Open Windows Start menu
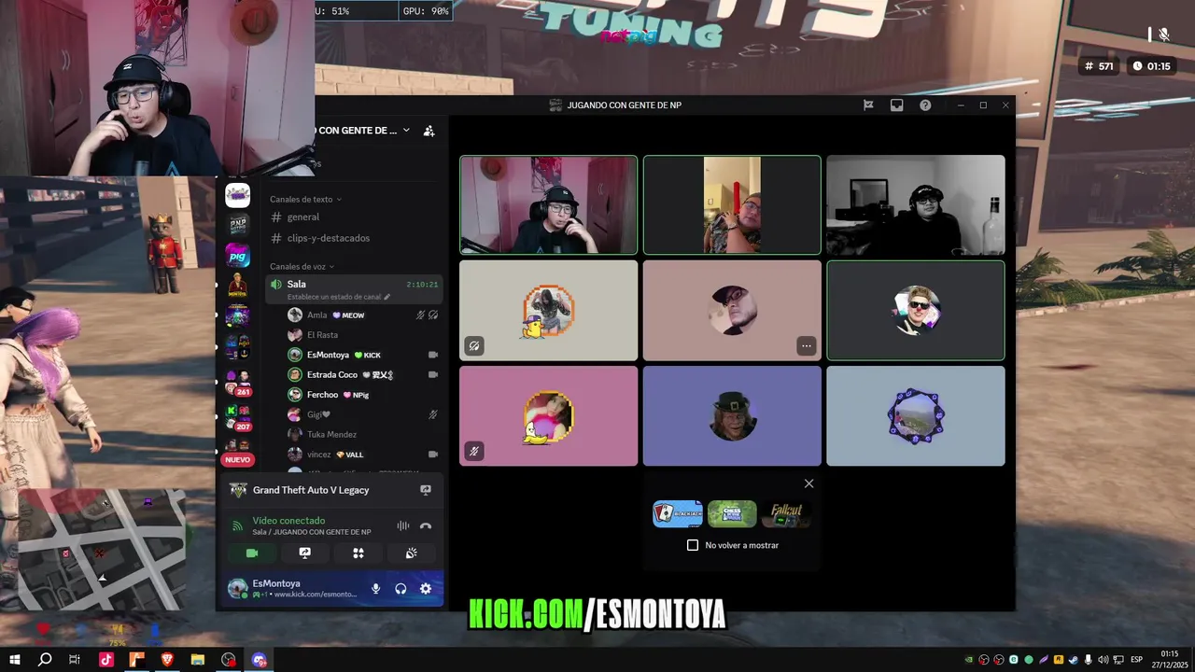1195x672 pixels. pos(15,660)
